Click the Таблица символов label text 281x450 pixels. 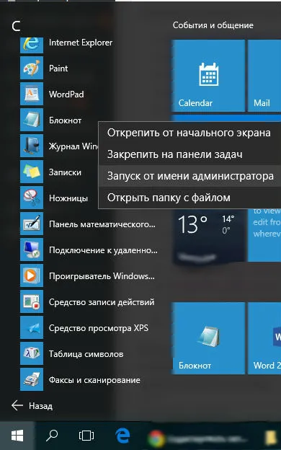86,354
